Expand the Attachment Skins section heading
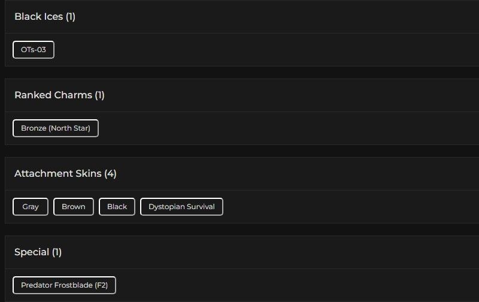Viewport: 479px width, 302px height. point(57,174)
